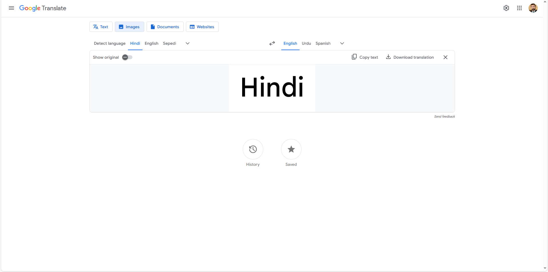Close the translated image result

[445, 57]
